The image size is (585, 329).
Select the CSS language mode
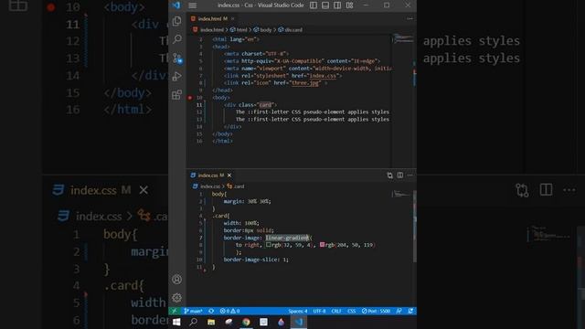click(351, 311)
